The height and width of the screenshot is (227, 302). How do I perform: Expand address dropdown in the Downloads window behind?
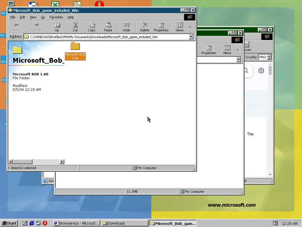tap(238, 59)
